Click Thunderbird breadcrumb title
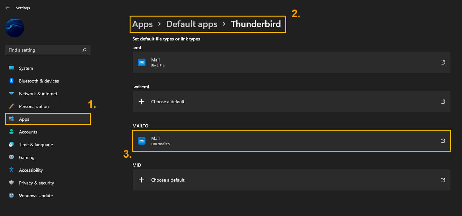Screen dimensions: 462x216 256,24
